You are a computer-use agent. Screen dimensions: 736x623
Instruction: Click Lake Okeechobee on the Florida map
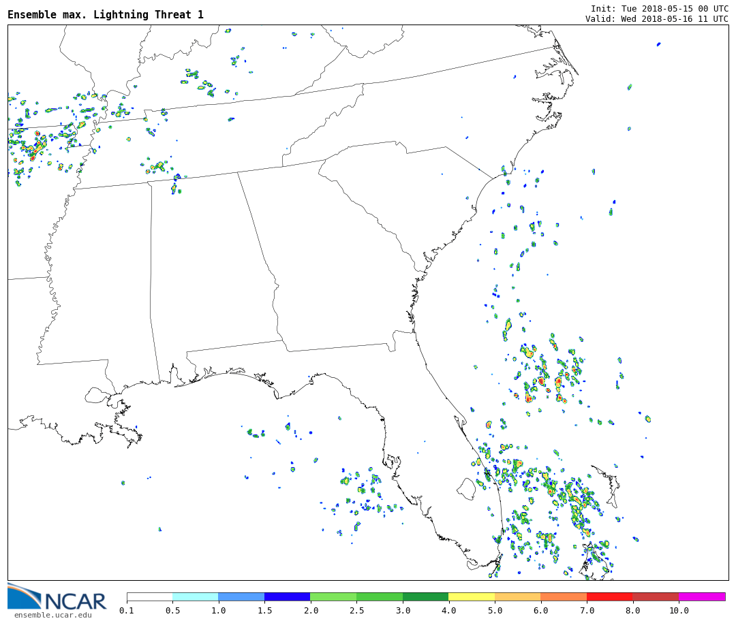[466, 488]
